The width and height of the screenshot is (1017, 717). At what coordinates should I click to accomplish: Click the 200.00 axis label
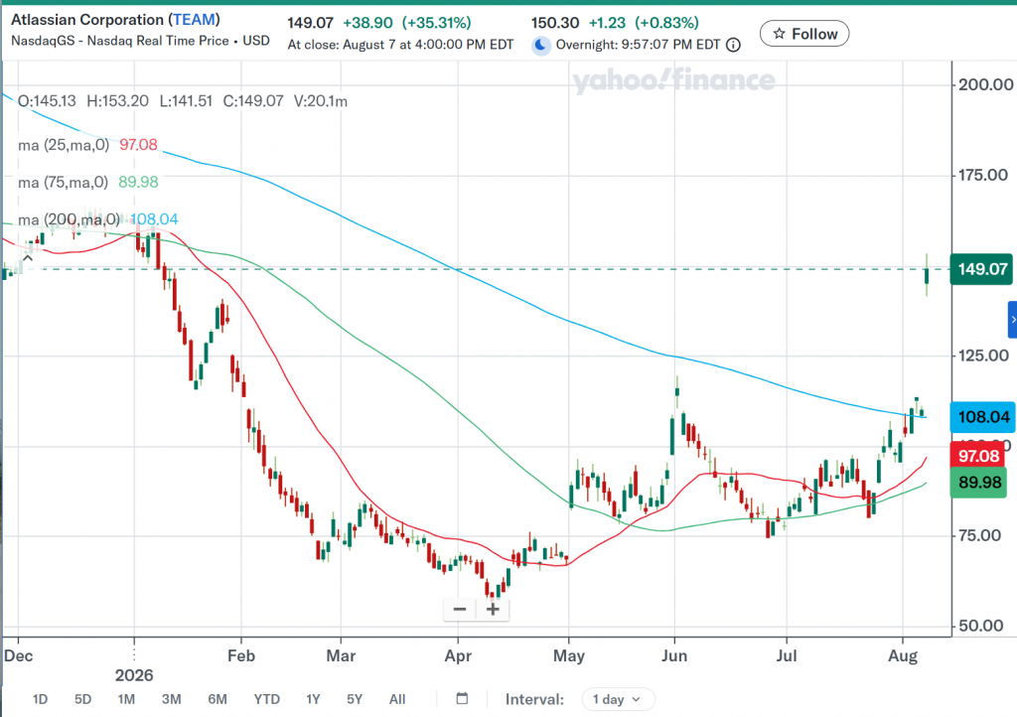(x=986, y=84)
